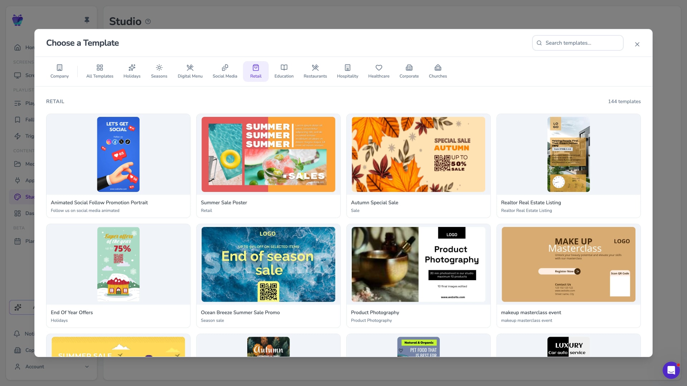
Task: Click the 'Season sale' template subtitle
Action: pyautogui.click(x=213, y=321)
